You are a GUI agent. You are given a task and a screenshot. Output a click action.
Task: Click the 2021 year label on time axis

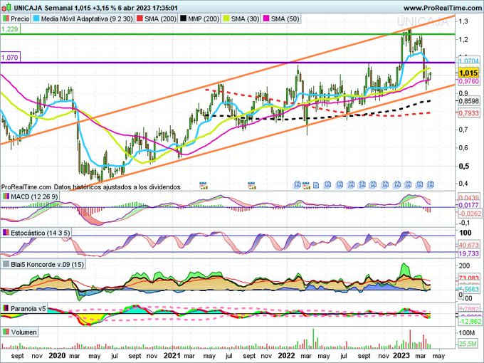click(172, 356)
